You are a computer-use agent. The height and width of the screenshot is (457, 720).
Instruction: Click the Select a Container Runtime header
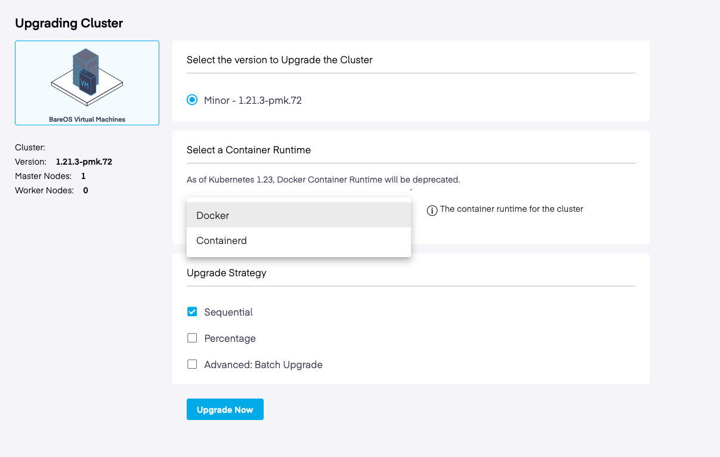[x=248, y=150]
